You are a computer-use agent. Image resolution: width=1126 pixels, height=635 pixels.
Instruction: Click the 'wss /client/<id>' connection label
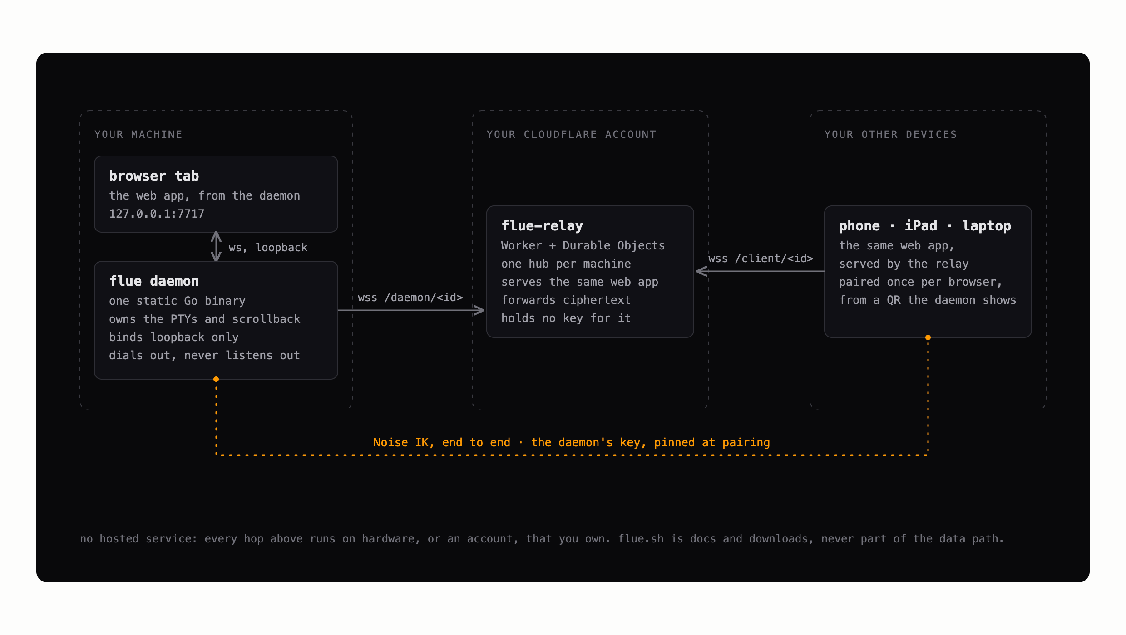[x=761, y=259]
